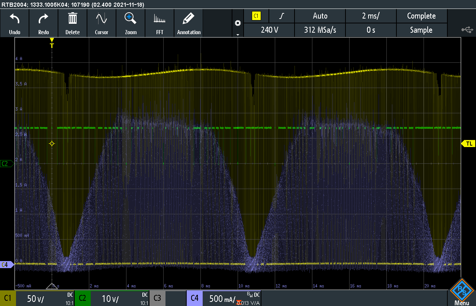Enable channel C3 on the bottom bar
Screen dimensions: 476x306
tap(157, 298)
